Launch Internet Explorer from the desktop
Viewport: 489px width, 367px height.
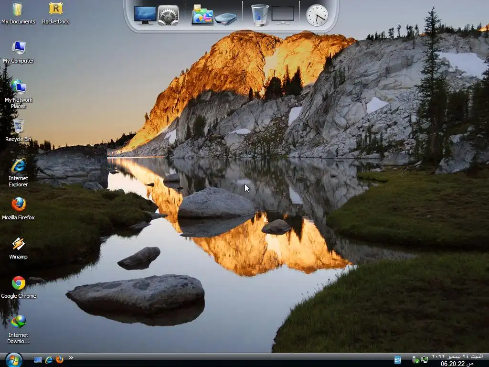18,173
